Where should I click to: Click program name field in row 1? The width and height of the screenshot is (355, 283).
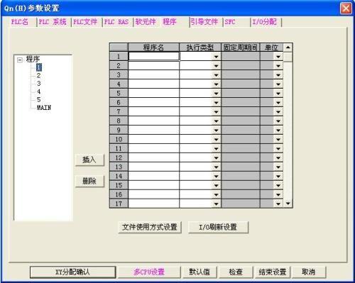pyautogui.click(x=153, y=56)
